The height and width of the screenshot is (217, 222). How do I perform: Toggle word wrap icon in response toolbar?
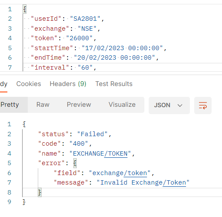click(203, 105)
